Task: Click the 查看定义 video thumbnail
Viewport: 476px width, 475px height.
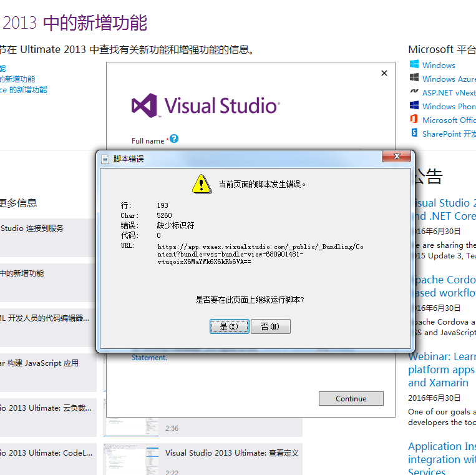Action: [131, 459]
